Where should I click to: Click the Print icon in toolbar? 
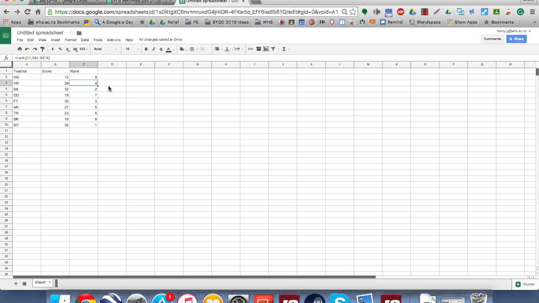(x=19, y=49)
